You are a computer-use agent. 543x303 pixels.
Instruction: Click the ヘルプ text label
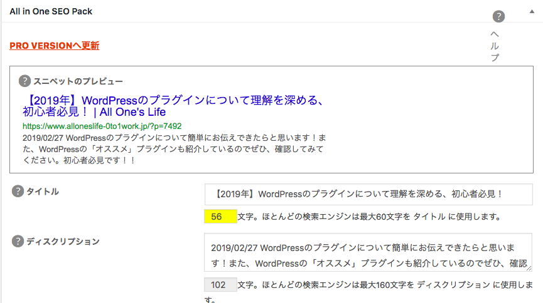tap(495, 46)
